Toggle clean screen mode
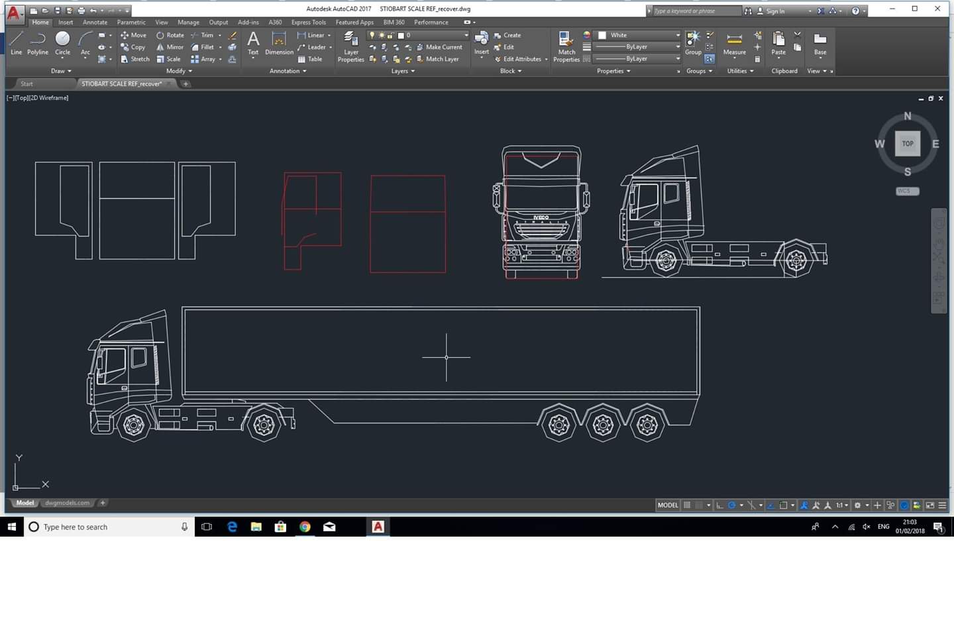The width and height of the screenshot is (954, 636). click(x=929, y=505)
